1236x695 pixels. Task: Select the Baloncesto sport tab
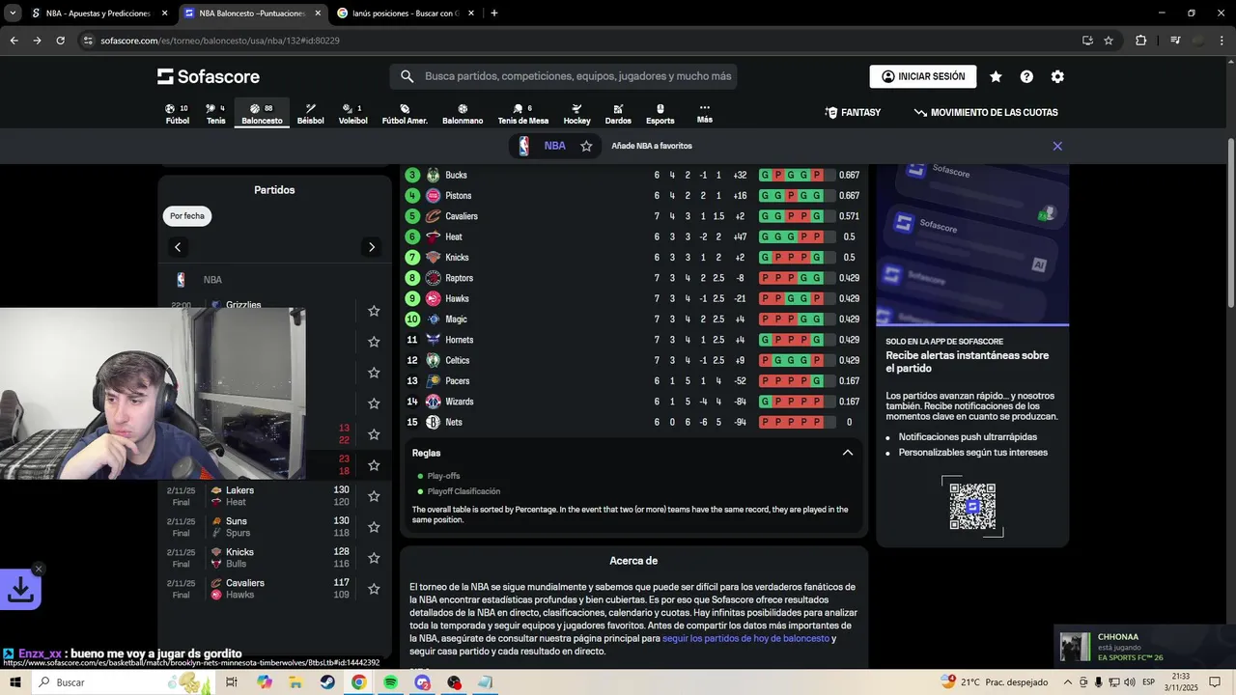pos(262,114)
